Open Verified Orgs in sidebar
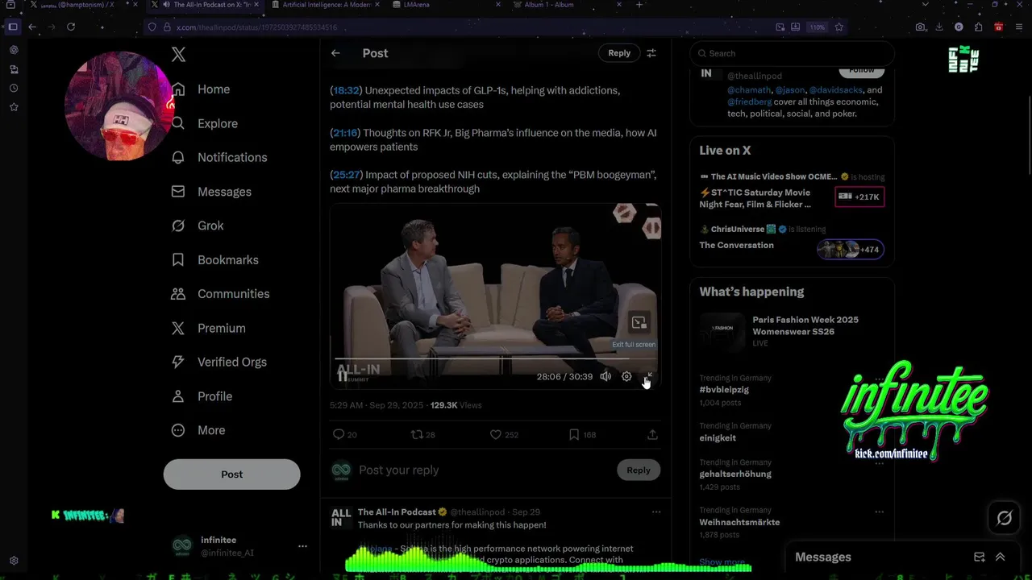 (219, 362)
